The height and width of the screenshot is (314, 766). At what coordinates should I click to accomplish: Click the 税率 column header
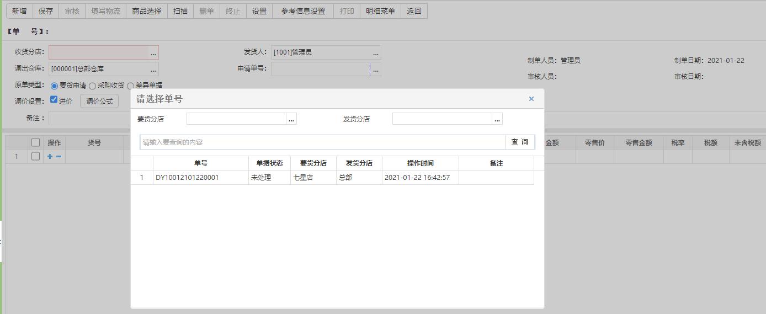coord(678,142)
